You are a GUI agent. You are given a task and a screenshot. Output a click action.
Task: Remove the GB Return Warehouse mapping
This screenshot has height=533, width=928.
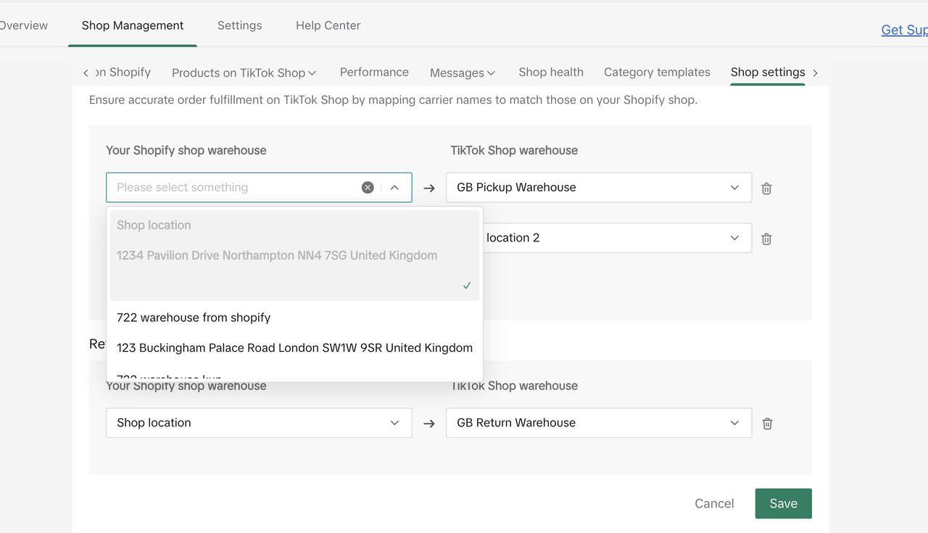point(767,423)
